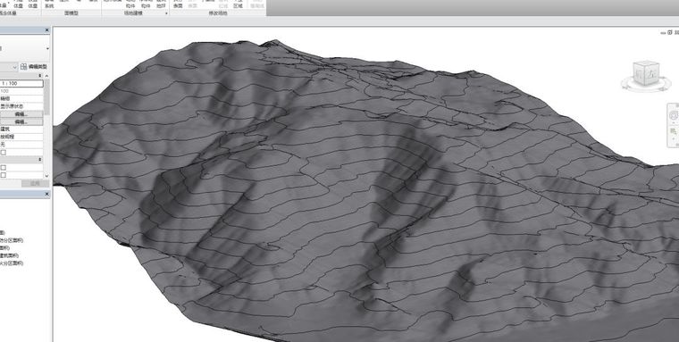Select the 平整区域 graded region tool
The height and width of the screenshot is (342, 679).
click(238, 4)
